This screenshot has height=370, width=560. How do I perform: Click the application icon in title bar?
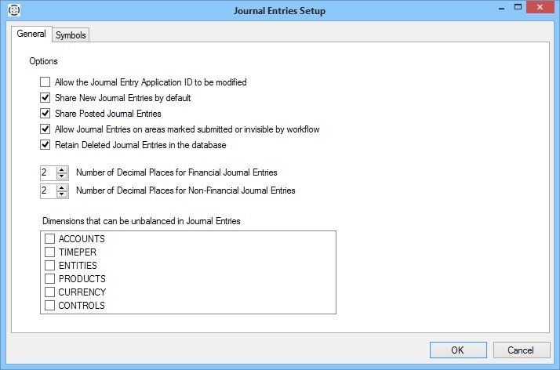click(x=12, y=11)
